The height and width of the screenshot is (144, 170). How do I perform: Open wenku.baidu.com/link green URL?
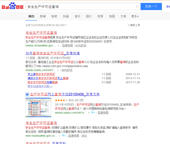(71, 113)
